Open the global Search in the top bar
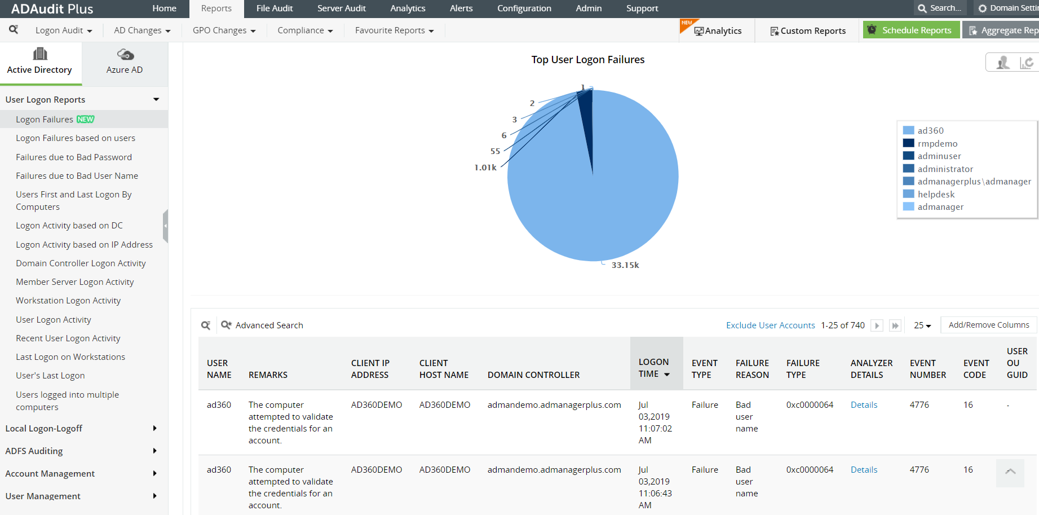 939,8
